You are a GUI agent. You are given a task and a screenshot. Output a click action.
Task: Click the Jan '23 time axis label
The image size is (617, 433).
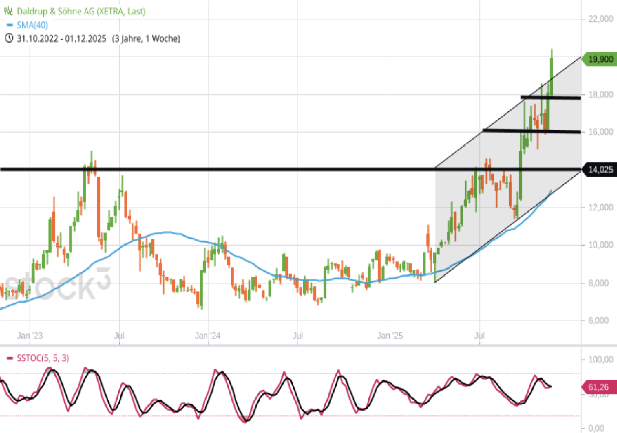tap(30, 336)
